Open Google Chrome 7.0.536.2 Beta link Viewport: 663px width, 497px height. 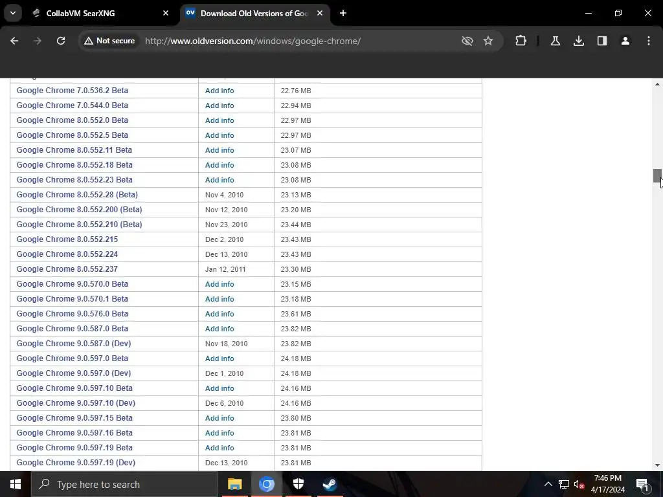point(73,91)
